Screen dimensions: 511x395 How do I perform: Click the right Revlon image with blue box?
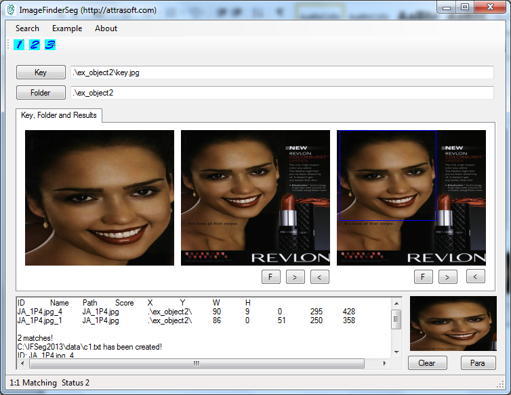click(411, 198)
